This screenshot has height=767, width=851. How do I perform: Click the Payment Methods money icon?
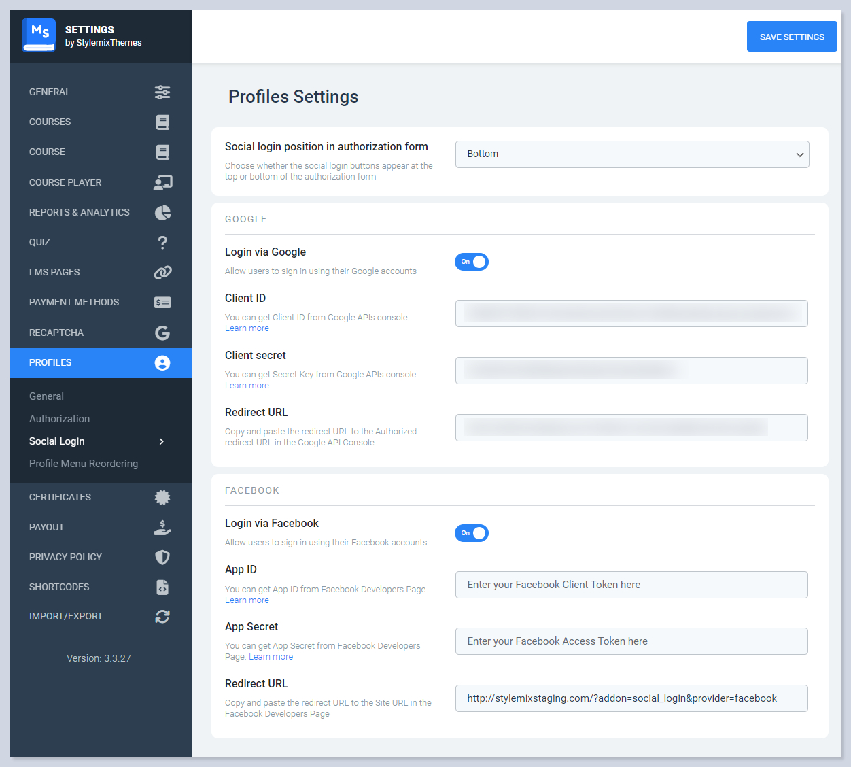[162, 302]
